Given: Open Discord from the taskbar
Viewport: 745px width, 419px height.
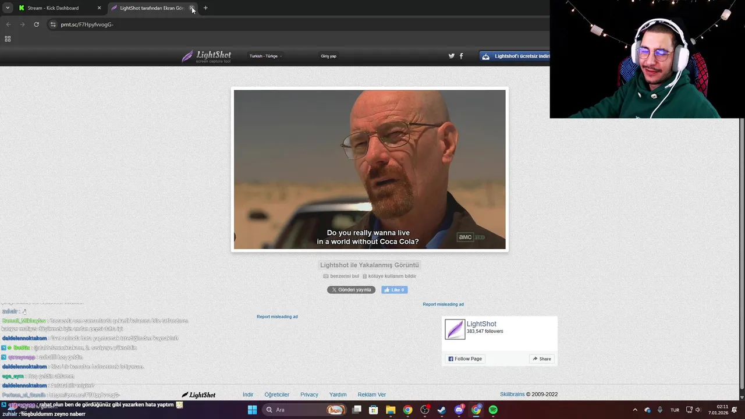Looking at the screenshot, I should [459, 410].
